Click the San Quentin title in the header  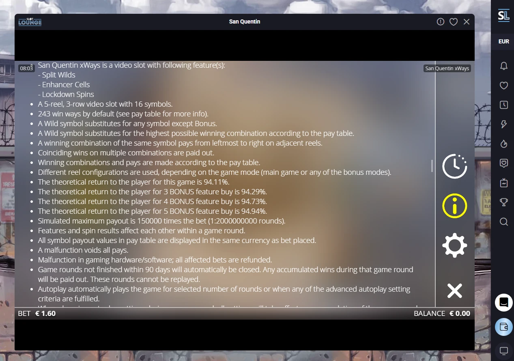tap(245, 22)
